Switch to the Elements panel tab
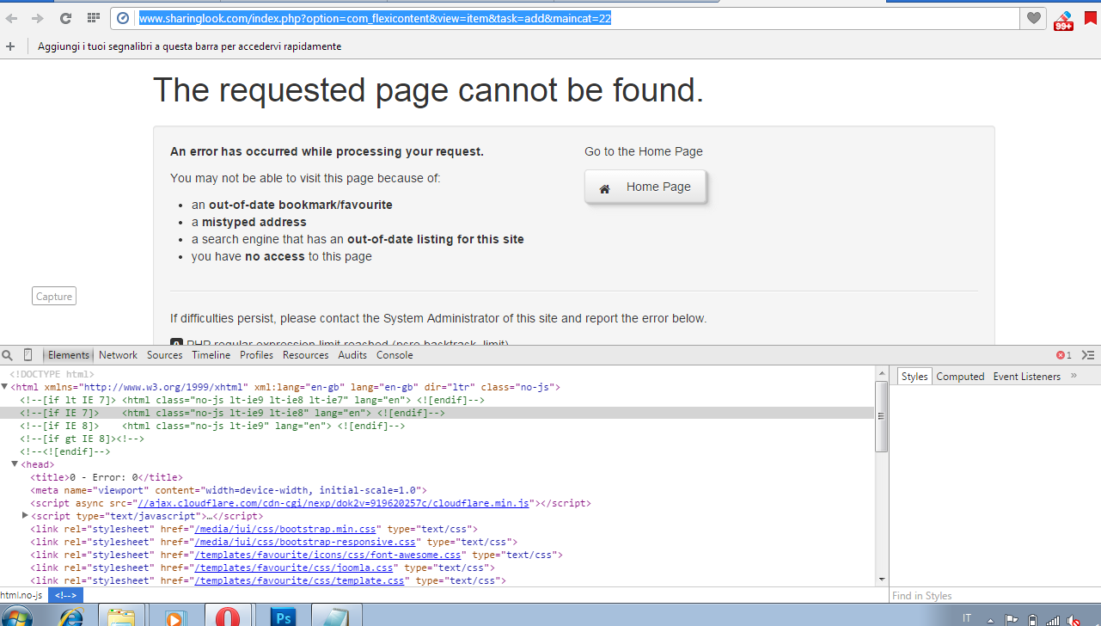 [x=68, y=355]
